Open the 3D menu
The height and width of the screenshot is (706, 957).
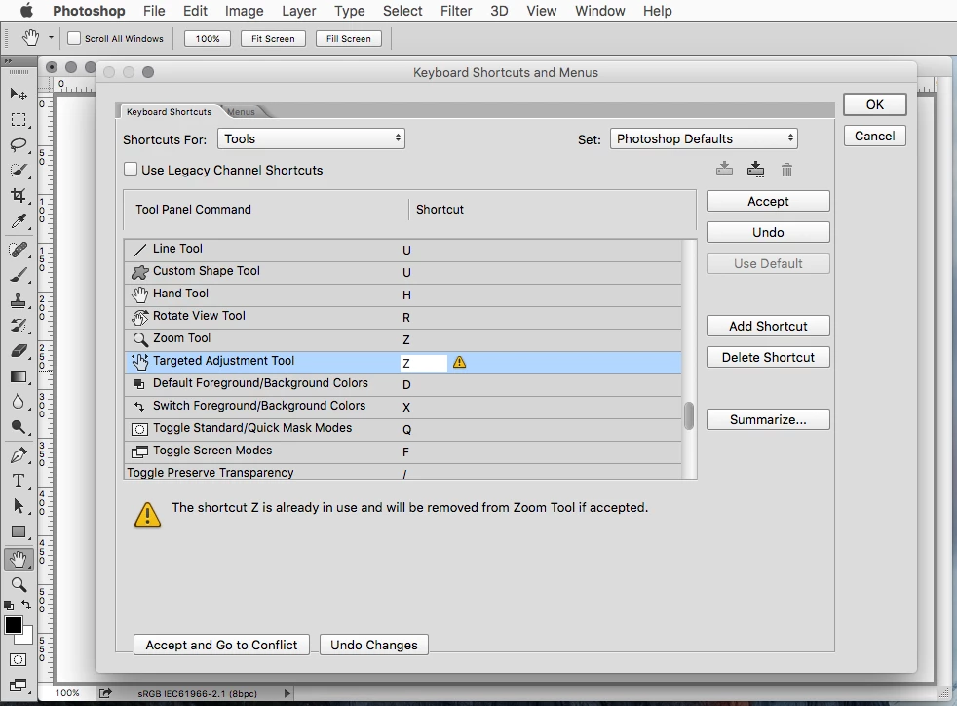coord(499,11)
